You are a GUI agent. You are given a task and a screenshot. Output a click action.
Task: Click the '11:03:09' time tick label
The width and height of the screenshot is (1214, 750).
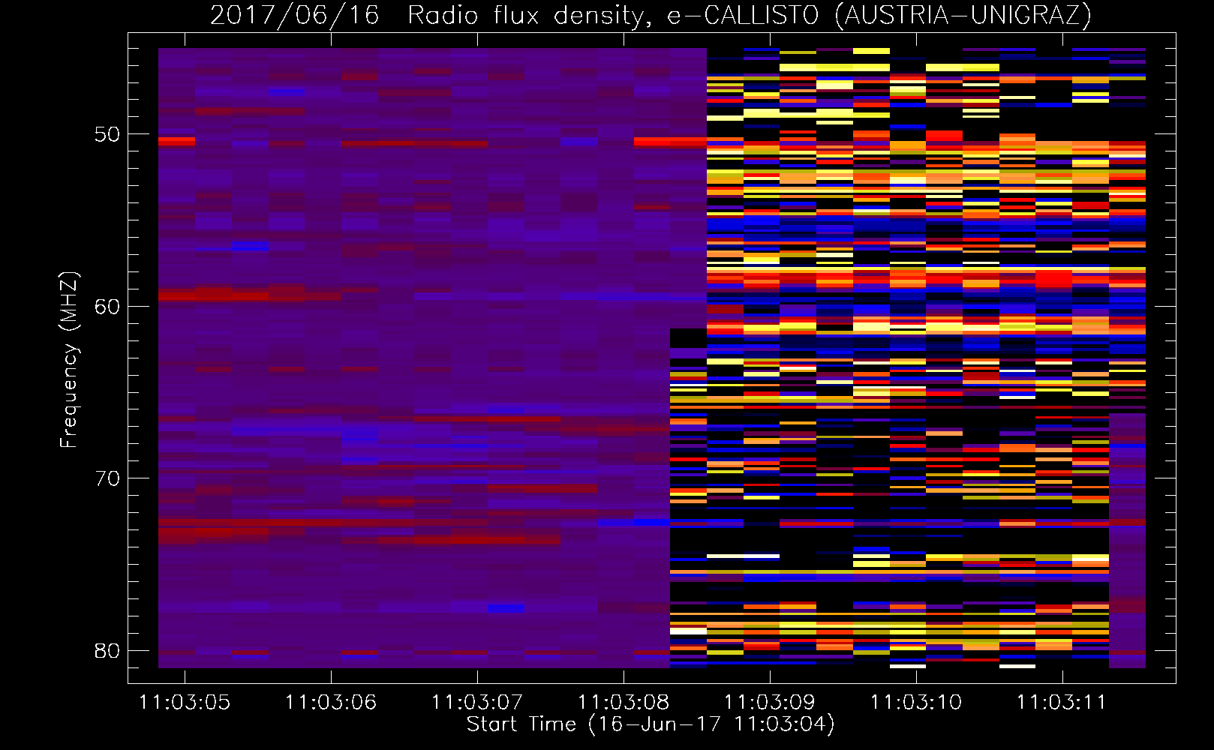770,703
